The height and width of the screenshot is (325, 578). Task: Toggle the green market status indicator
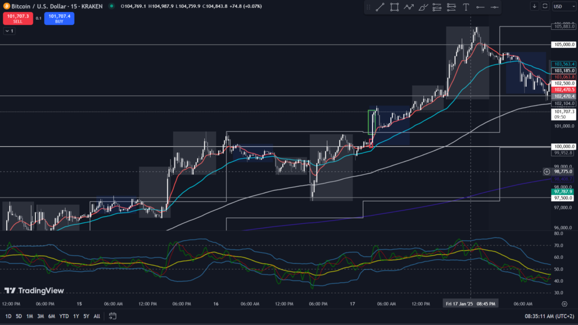(x=111, y=6)
